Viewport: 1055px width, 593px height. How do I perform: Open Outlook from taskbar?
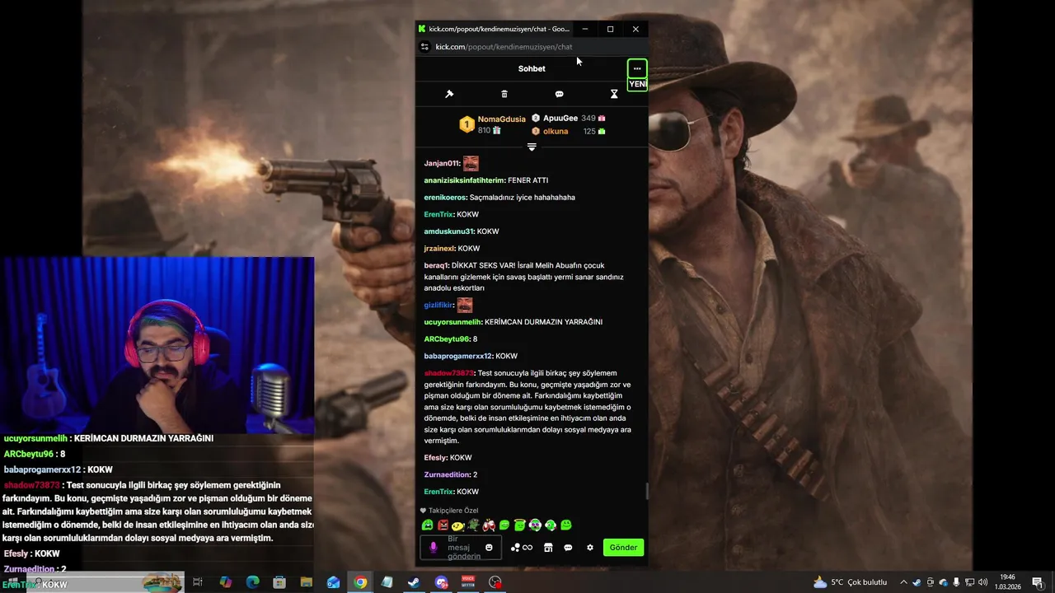(x=333, y=582)
